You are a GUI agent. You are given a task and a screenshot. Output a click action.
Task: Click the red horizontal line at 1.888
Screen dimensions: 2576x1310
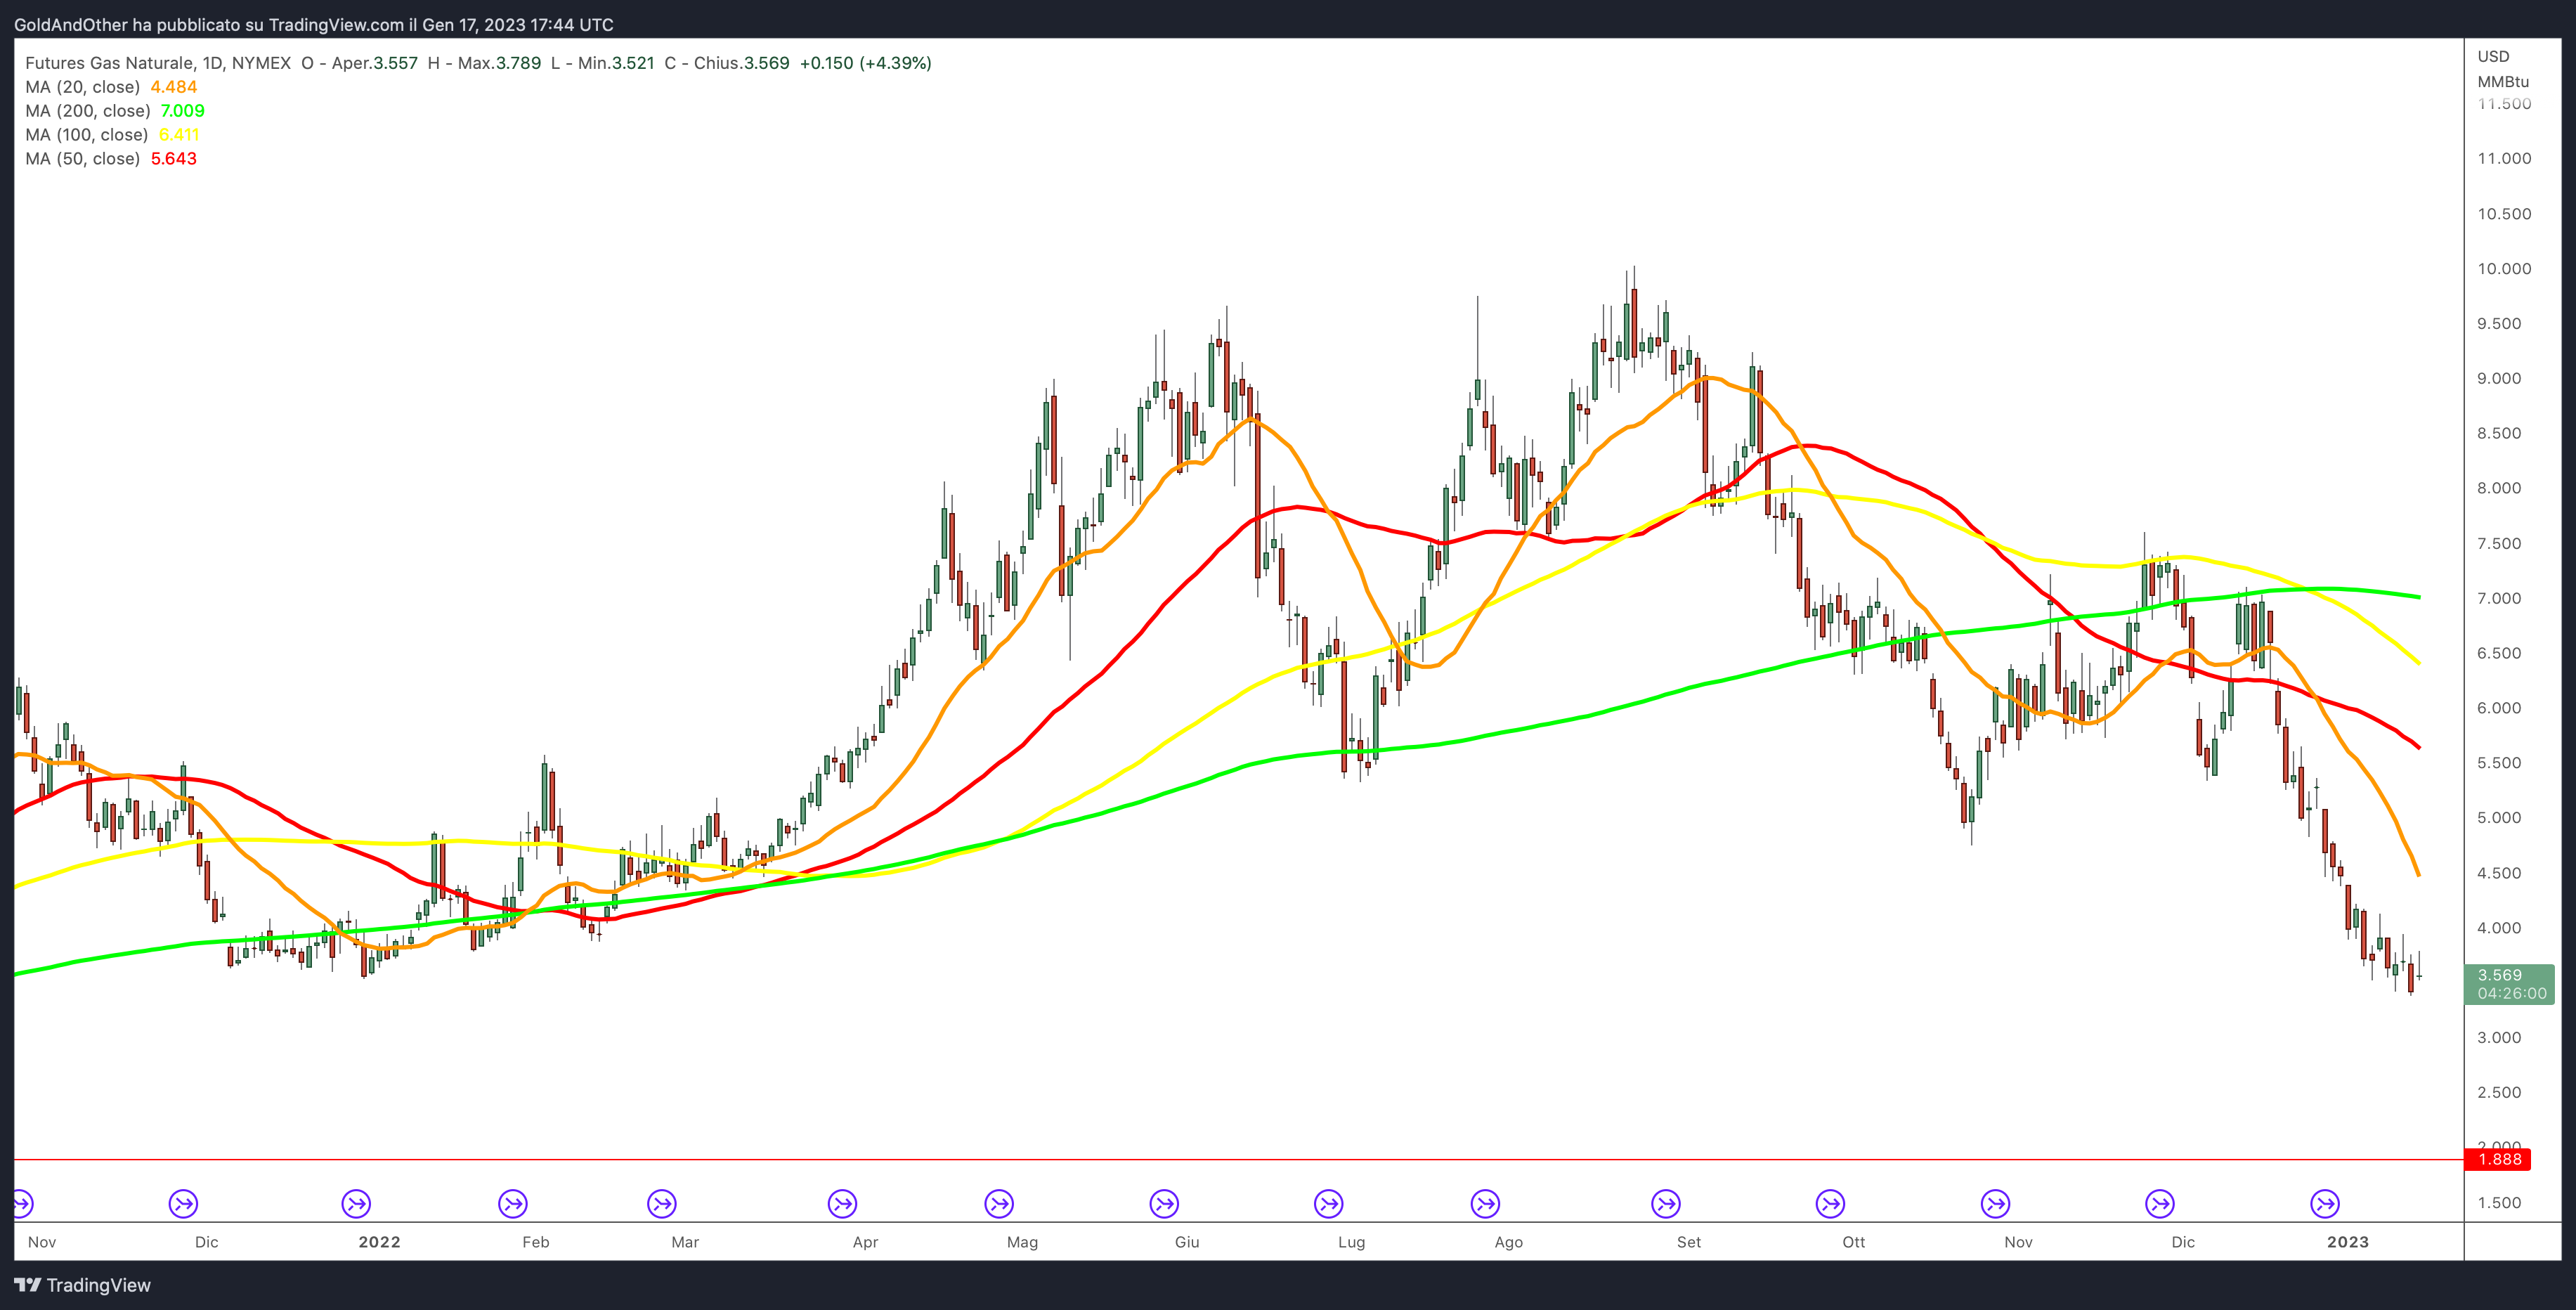[x=1239, y=1160]
